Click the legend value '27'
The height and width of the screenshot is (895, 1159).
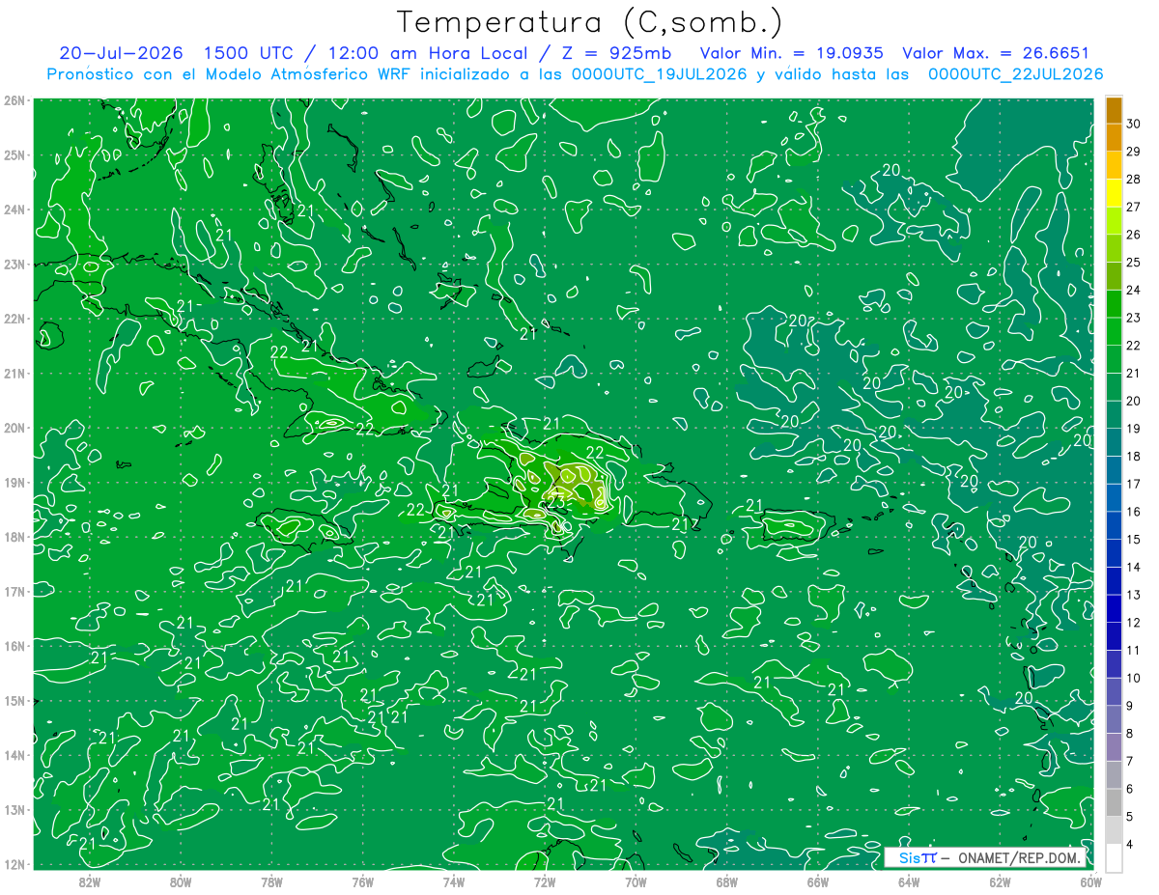pyautogui.click(x=1133, y=207)
